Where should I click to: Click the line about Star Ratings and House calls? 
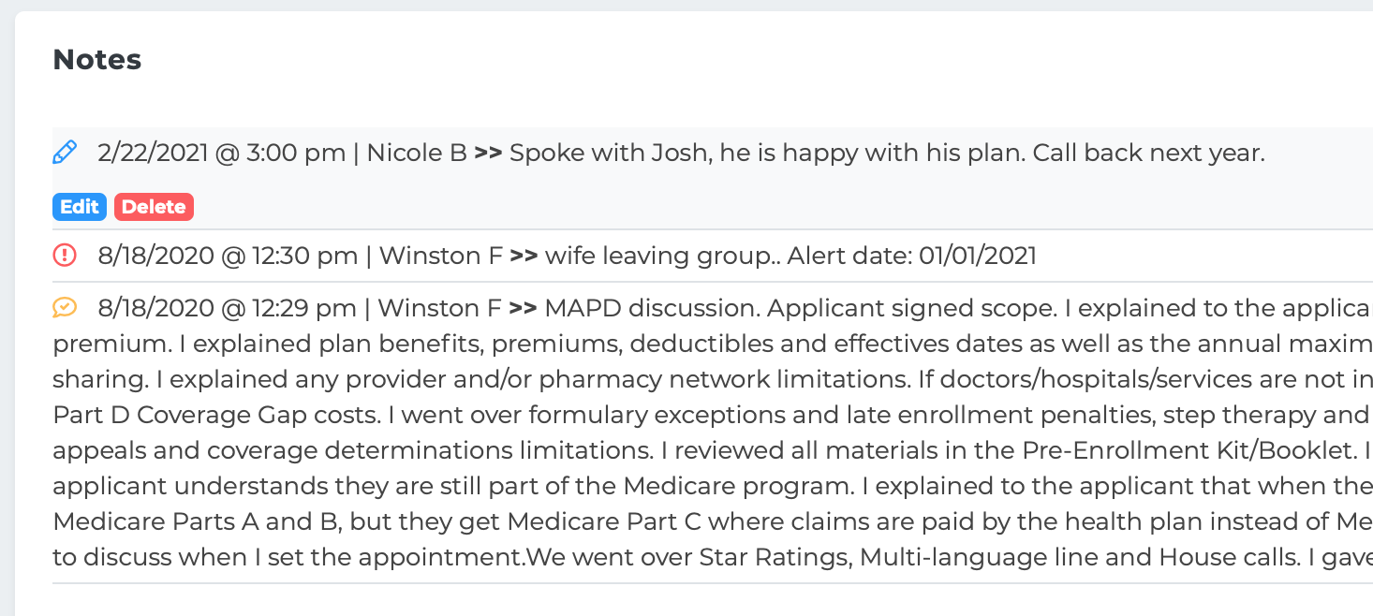pyautogui.click(x=713, y=557)
